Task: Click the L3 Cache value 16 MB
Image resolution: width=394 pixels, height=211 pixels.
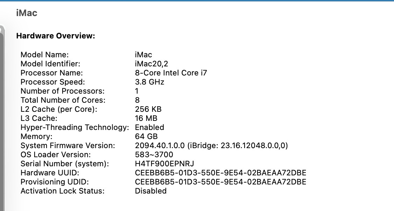Action: [x=146, y=118]
